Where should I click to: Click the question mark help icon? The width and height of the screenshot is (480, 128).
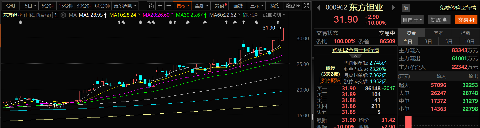coord(55,15)
